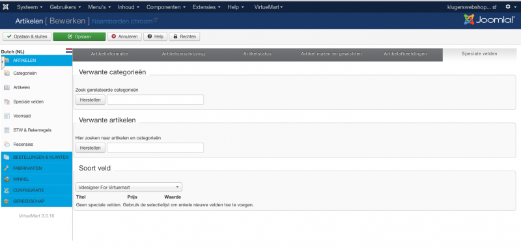Open the Inhoud dropdown menu
Screen dimensions: 521x248
(128, 7)
